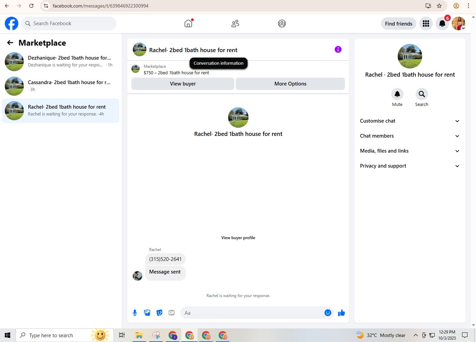Click the View buyer button

click(x=183, y=84)
